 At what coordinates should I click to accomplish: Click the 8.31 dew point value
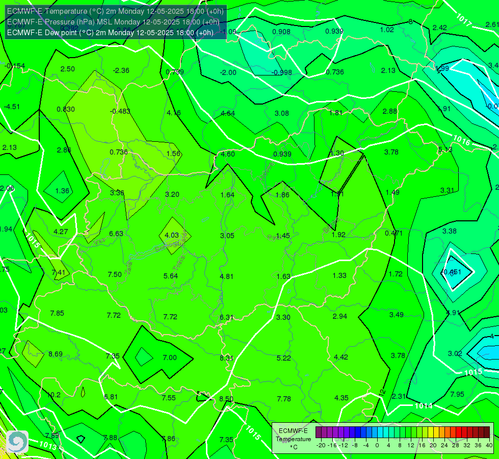pyautogui.click(x=227, y=359)
